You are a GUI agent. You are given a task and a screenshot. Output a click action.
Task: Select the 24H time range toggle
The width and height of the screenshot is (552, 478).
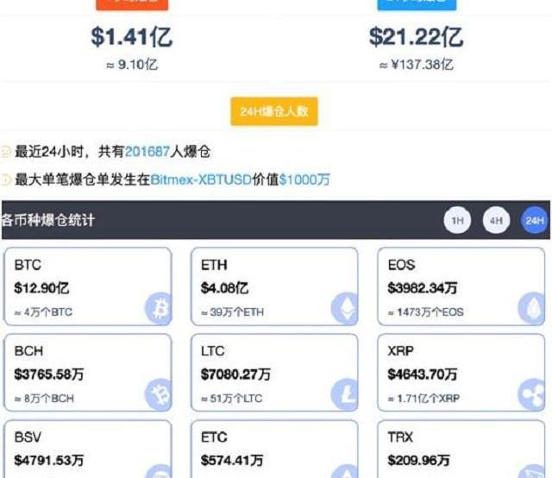tap(535, 221)
